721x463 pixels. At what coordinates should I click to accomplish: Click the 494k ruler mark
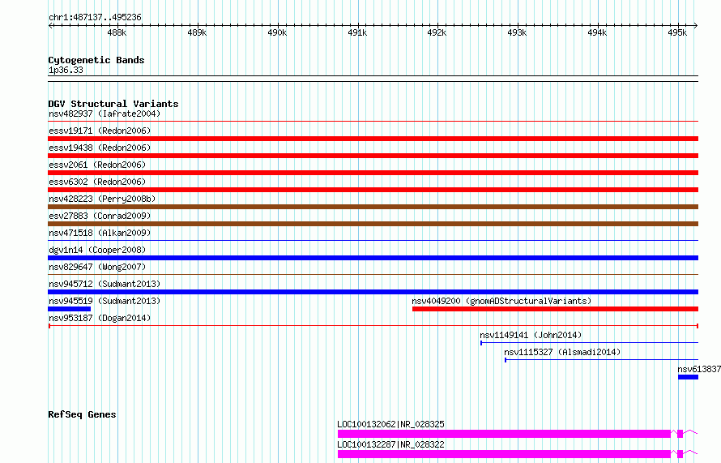coord(597,32)
